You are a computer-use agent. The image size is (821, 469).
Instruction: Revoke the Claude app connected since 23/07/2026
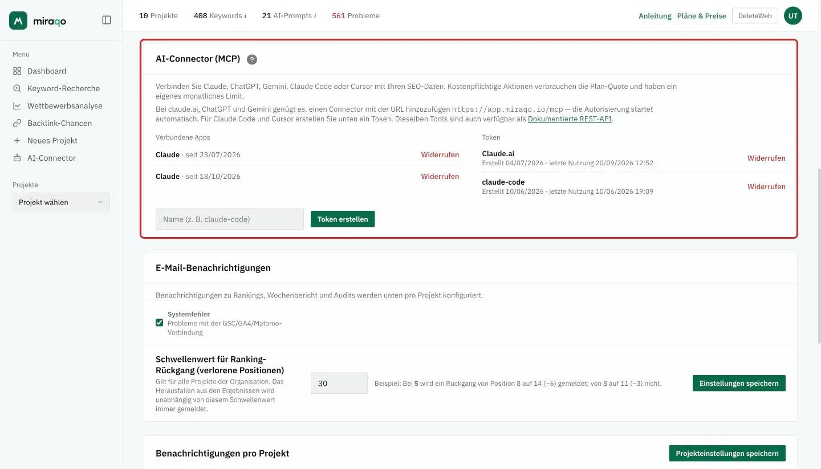point(440,154)
